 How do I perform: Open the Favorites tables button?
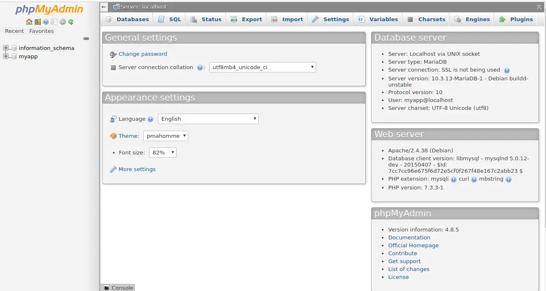click(x=42, y=31)
